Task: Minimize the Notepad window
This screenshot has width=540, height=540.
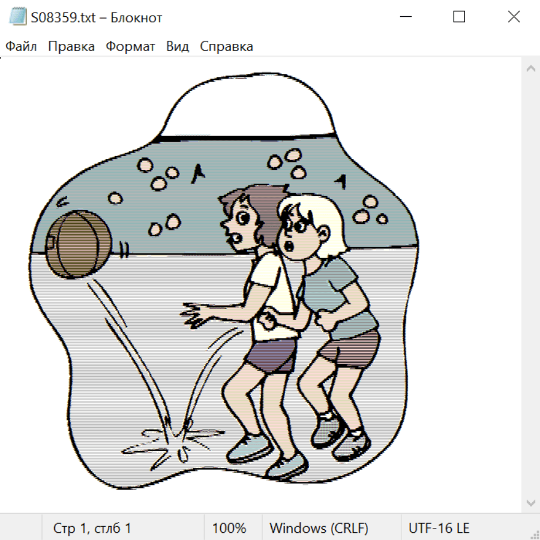Action: coord(404,17)
